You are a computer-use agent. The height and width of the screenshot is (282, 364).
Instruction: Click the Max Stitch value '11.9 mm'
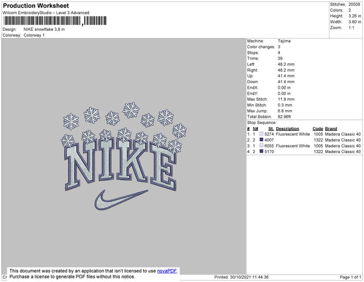pos(286,99)
